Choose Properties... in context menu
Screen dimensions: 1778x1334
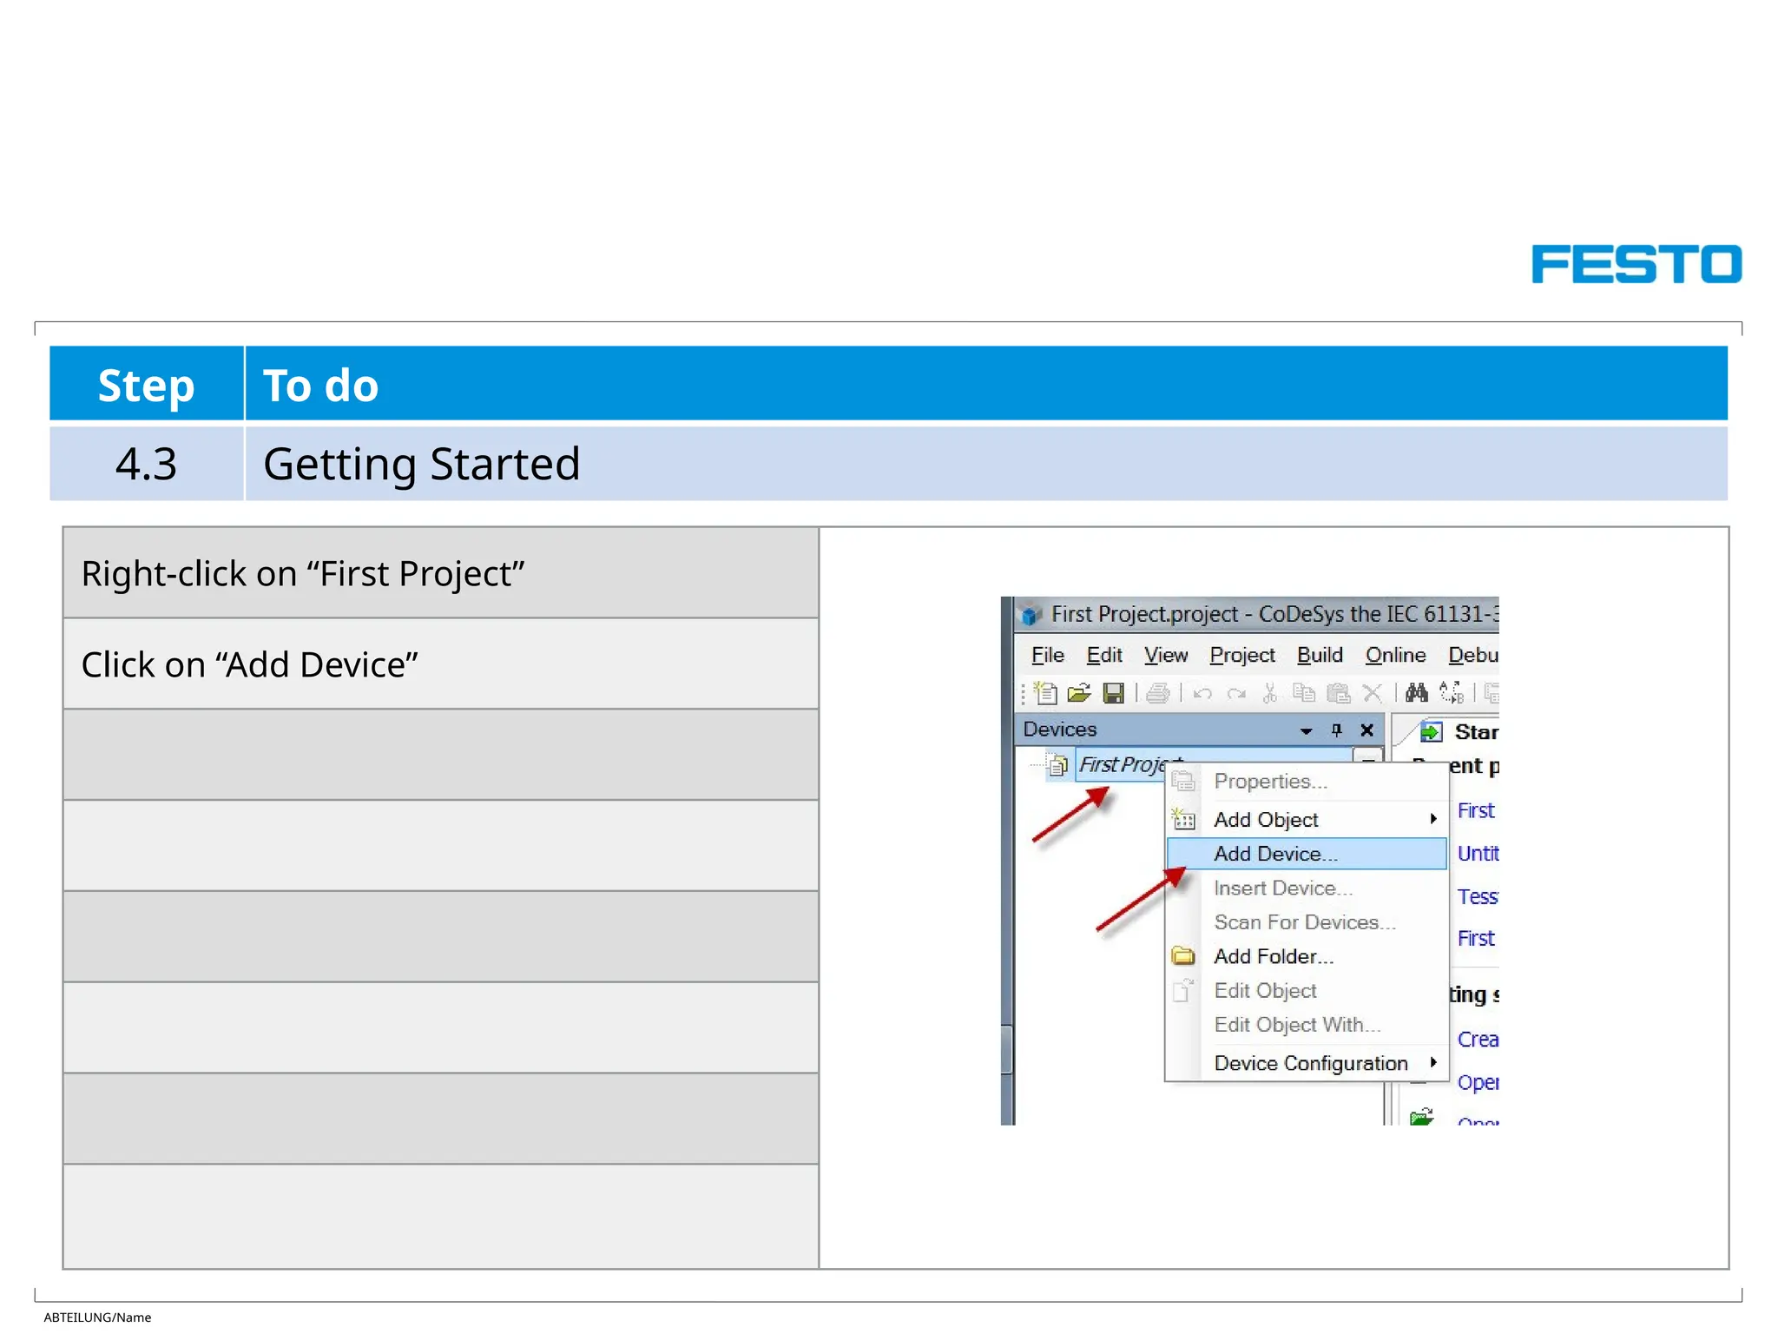tap(1307, 781)
